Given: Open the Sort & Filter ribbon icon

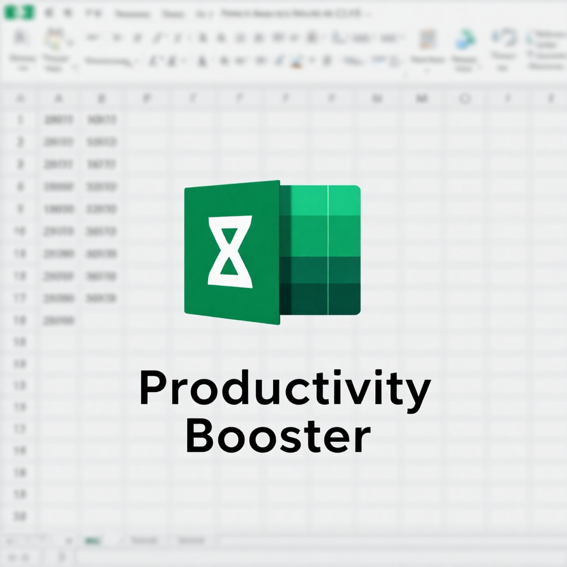Looking at the screenshot, I should click(502, 45).
